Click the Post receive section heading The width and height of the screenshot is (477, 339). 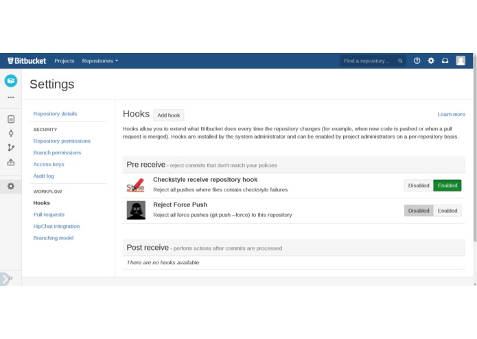coord(148,248)
